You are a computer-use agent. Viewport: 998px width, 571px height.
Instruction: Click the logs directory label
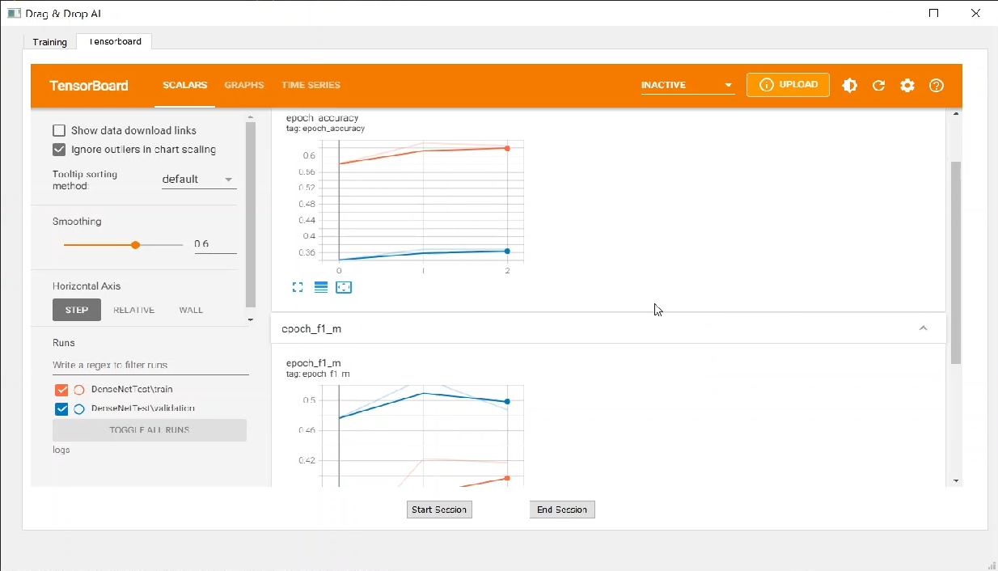(61, 450)
